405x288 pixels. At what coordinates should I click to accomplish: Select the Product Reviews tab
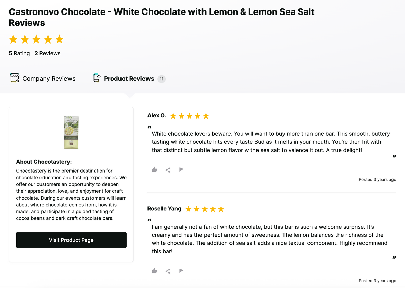[129, 79]
